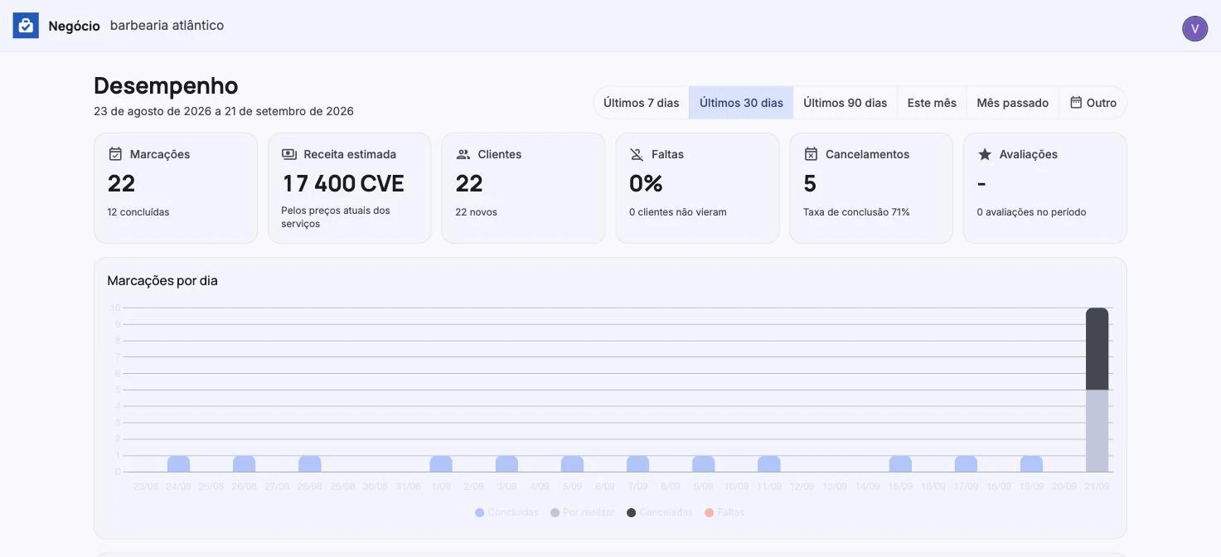Click the bar for 5/09

[572, 464]
